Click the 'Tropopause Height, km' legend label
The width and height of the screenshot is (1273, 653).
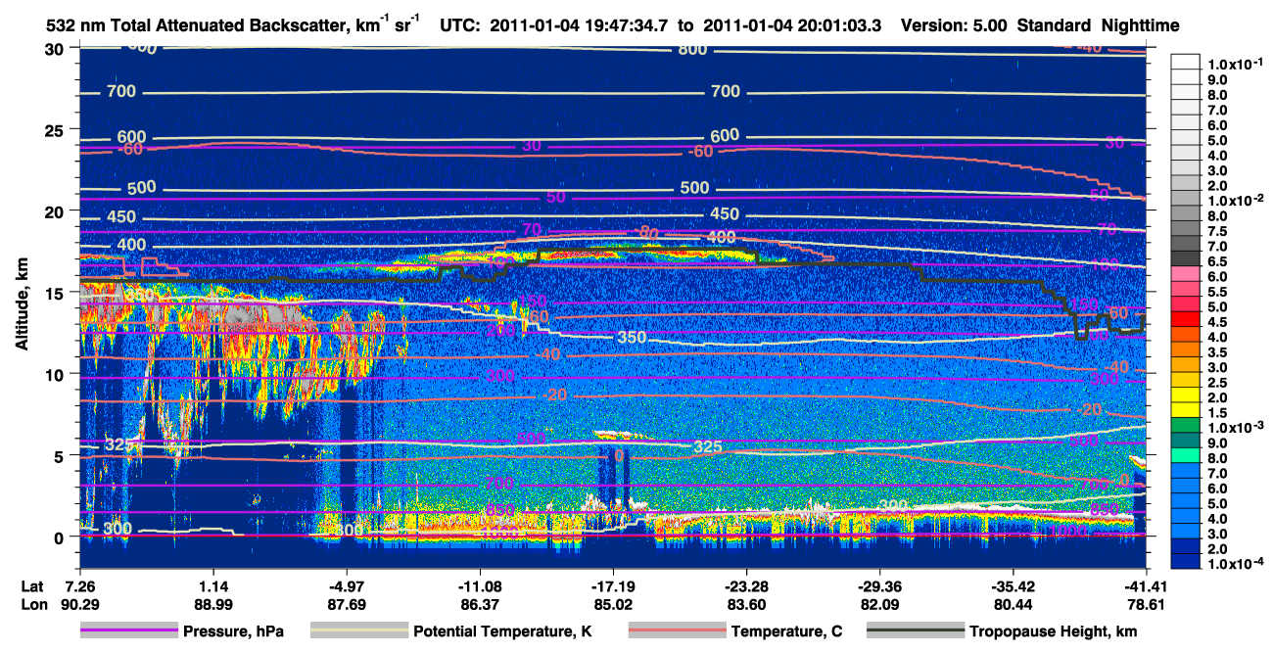pos(1053,631)
